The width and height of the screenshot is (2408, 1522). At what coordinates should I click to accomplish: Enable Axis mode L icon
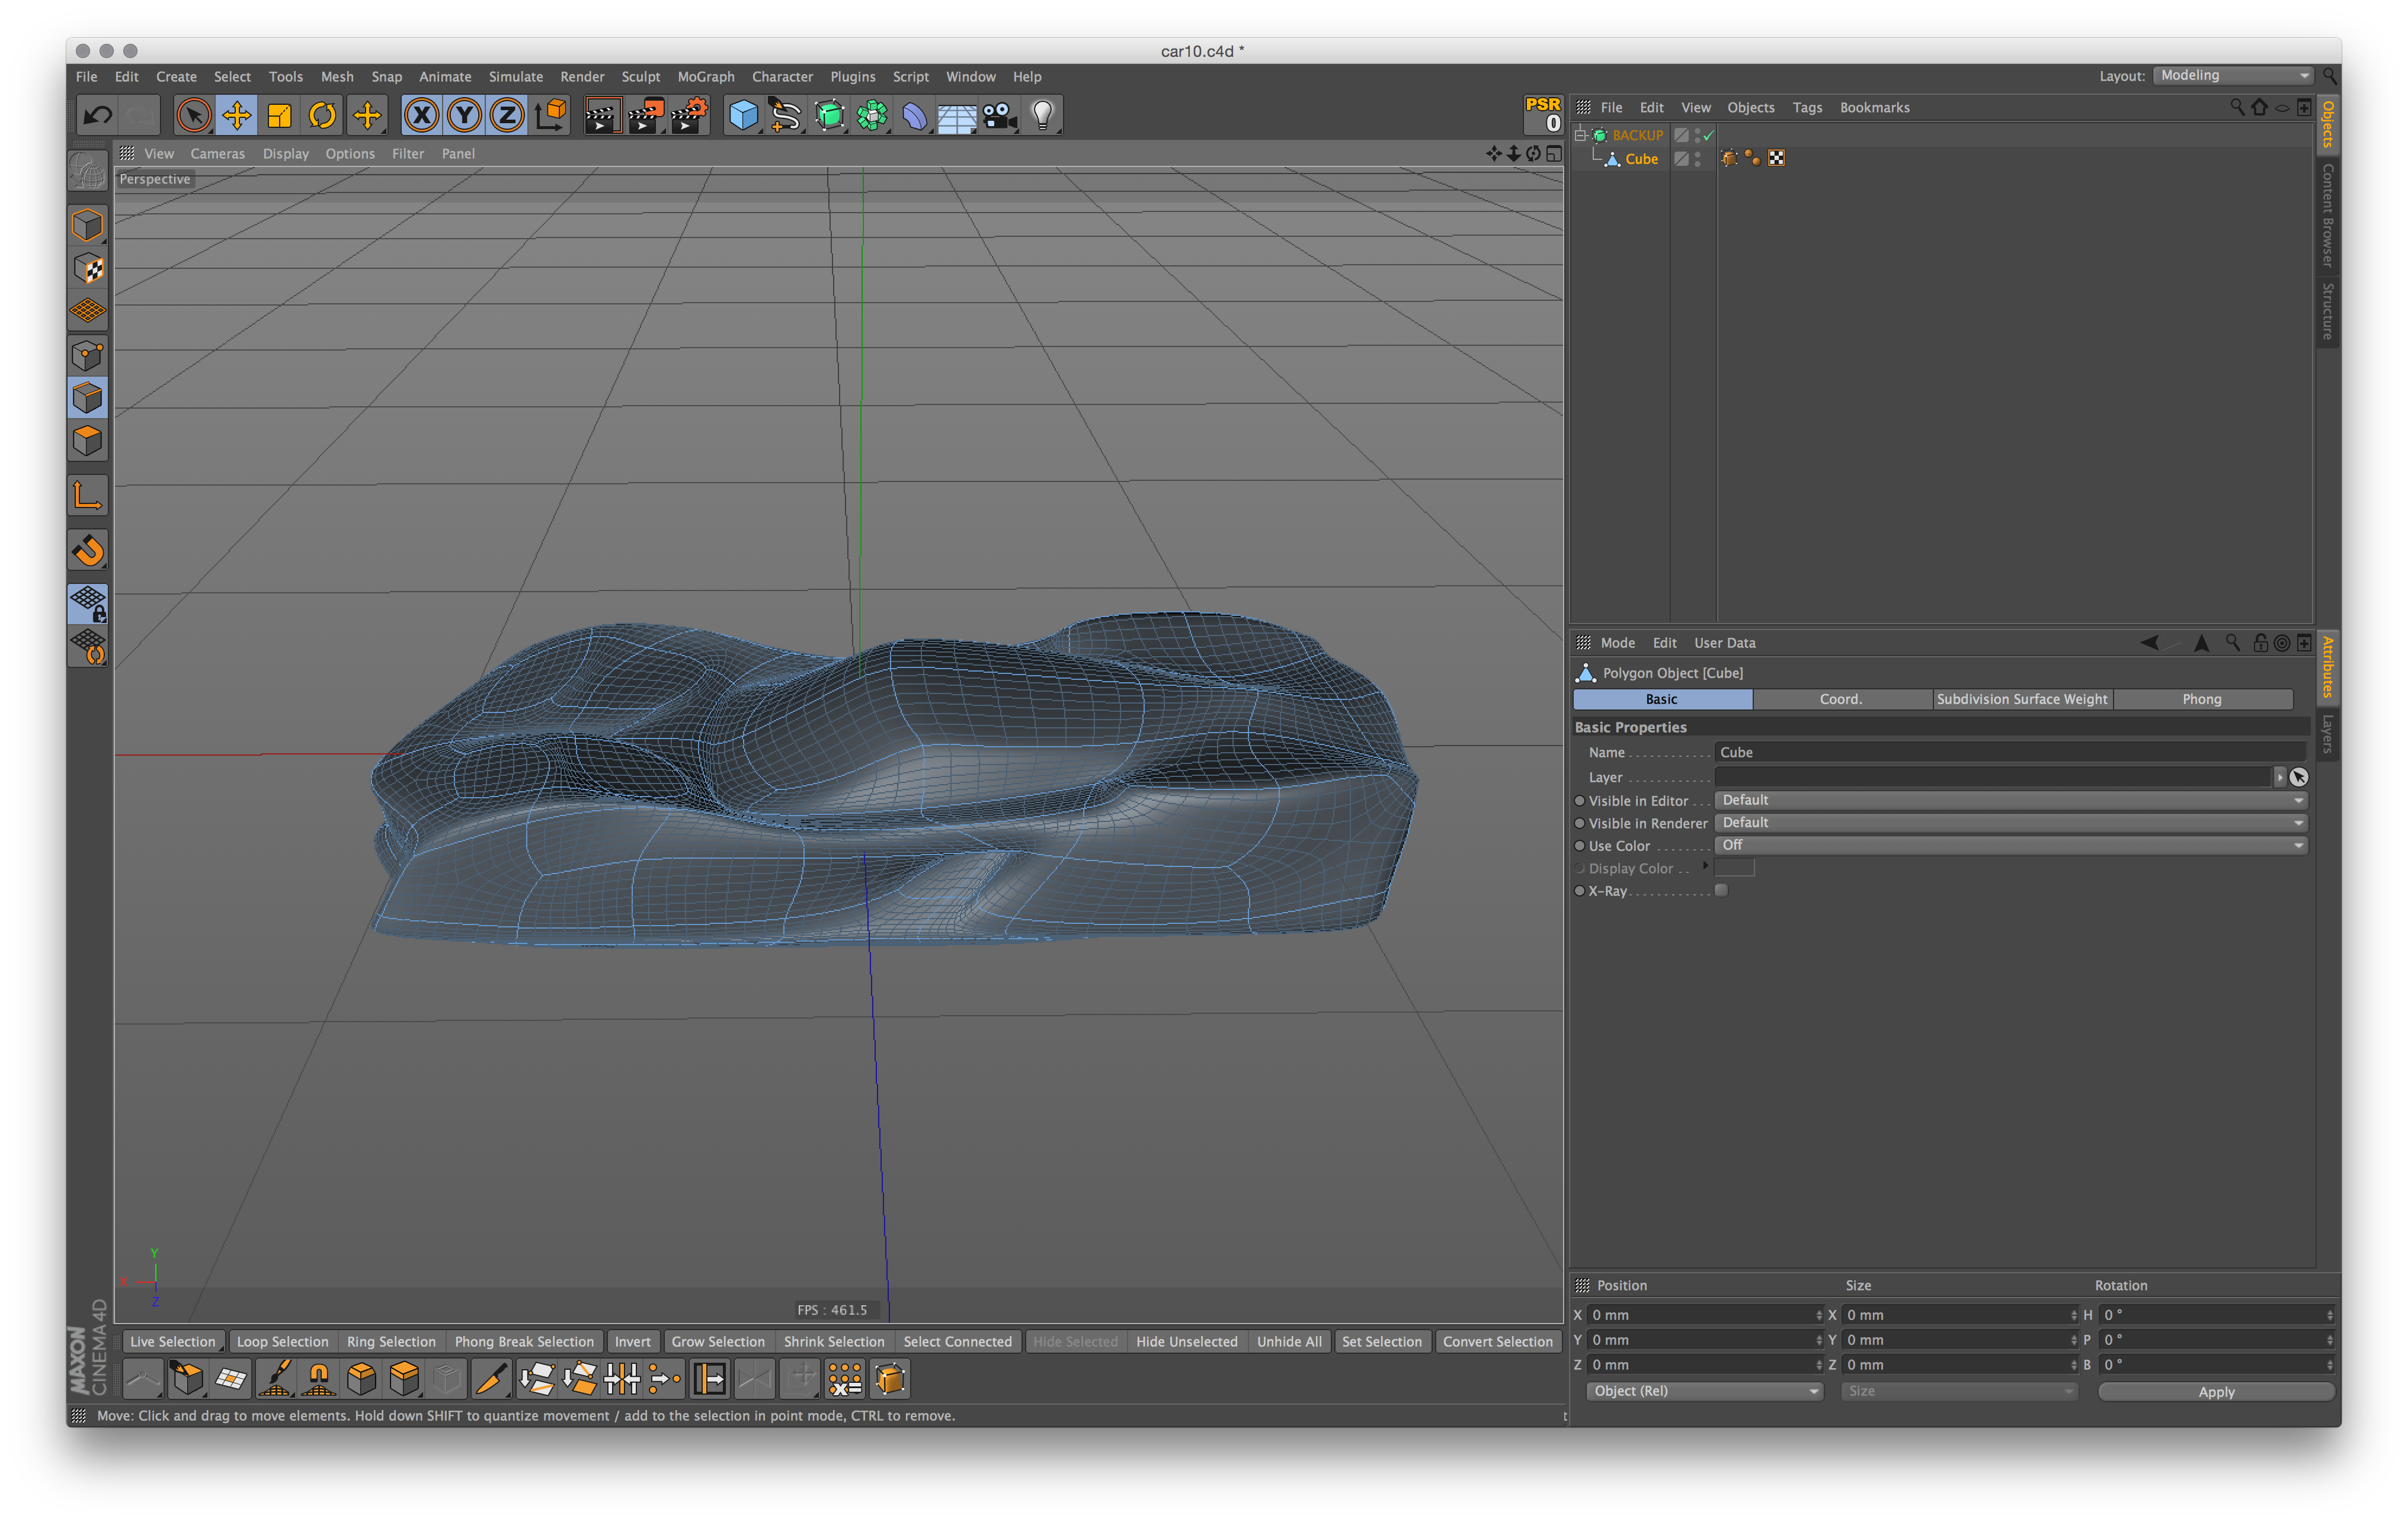click(88, 496)
